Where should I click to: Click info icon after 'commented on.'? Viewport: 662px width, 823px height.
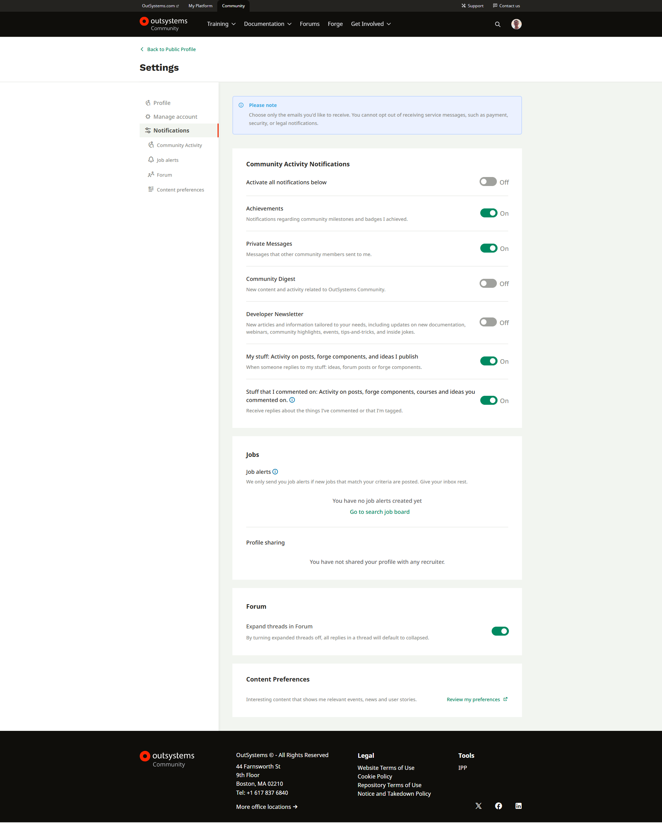[x=292, y=400]
